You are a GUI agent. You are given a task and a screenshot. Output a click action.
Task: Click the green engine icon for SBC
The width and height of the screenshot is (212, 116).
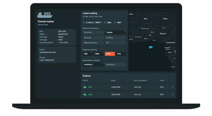tap(85, 87)
